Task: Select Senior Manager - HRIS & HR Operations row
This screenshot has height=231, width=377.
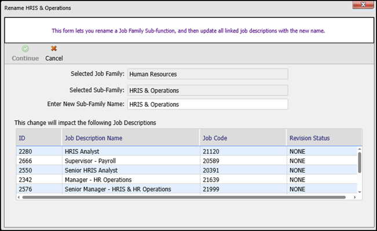Action: click(x=187, y=189)
